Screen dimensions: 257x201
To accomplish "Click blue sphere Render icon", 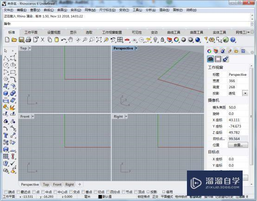I will pyautogui.click(x=198, y=40).
